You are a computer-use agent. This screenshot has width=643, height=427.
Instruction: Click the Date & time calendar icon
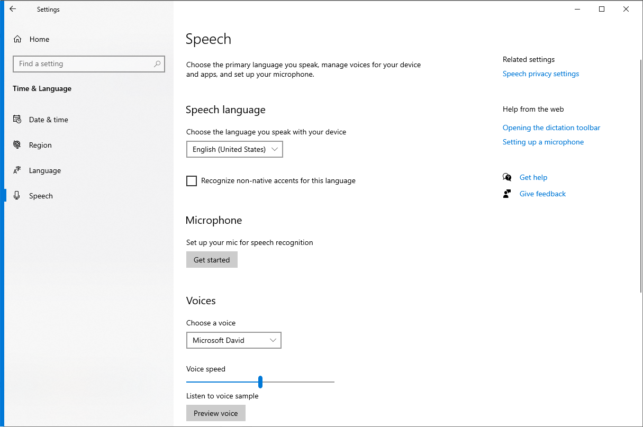pos(17,120)
